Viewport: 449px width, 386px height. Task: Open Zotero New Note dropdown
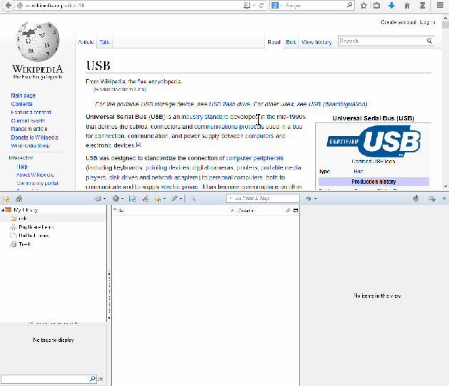click(x=160, y=199)
